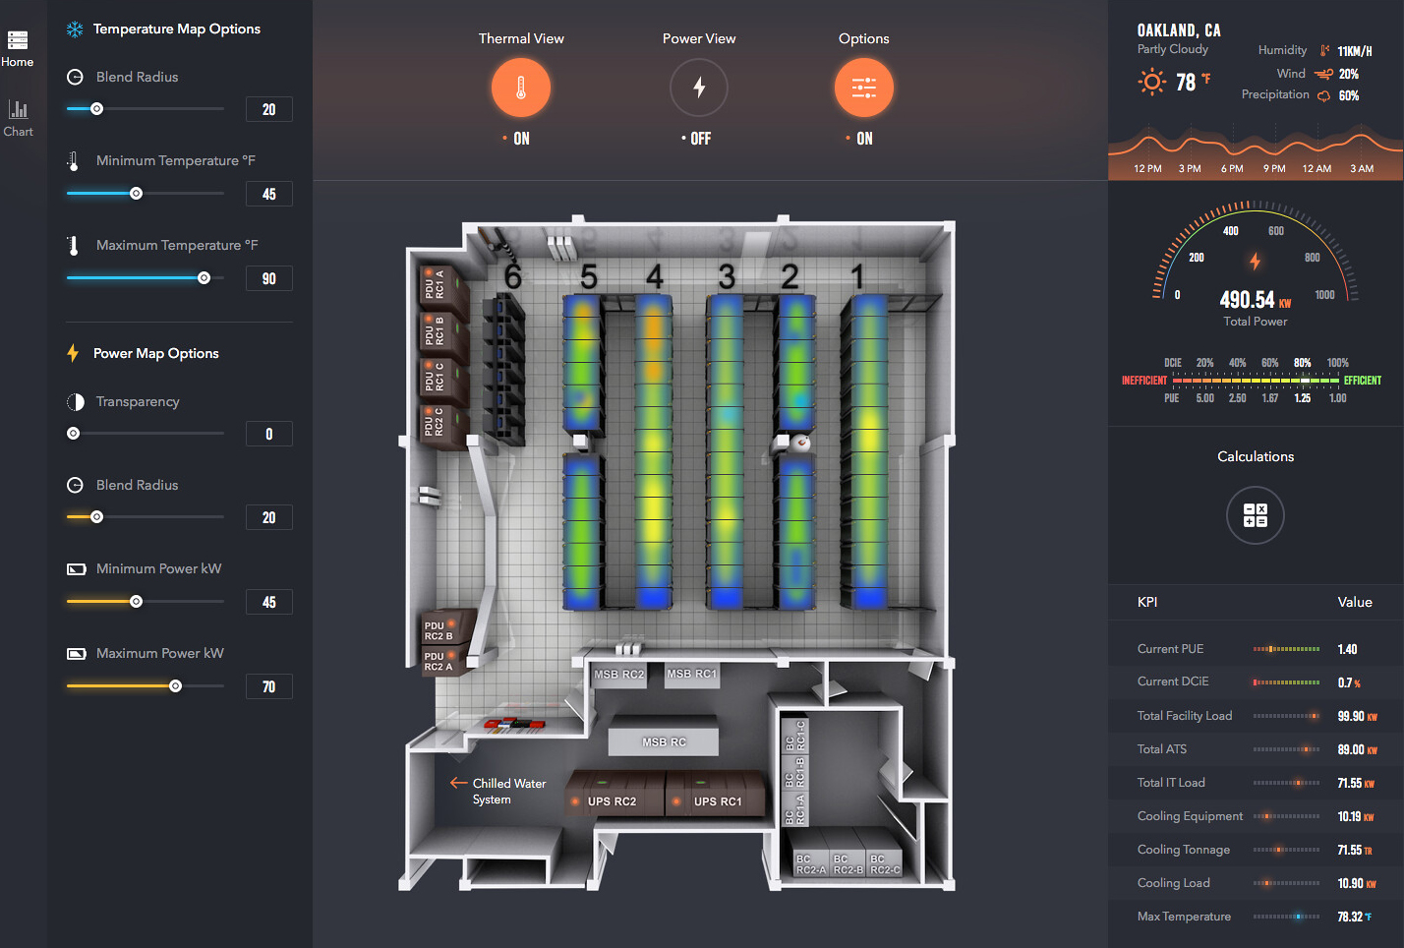This screenshot has height=948, width=1404.
Task: Open the Chart sidebar icon
Action: [18, 110]
